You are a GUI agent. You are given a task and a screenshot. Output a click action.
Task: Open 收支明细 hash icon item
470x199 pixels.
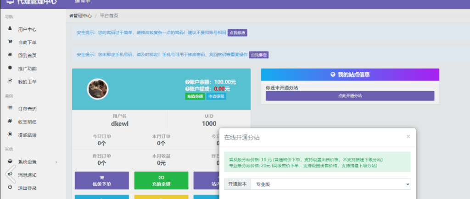pos(27,122)
